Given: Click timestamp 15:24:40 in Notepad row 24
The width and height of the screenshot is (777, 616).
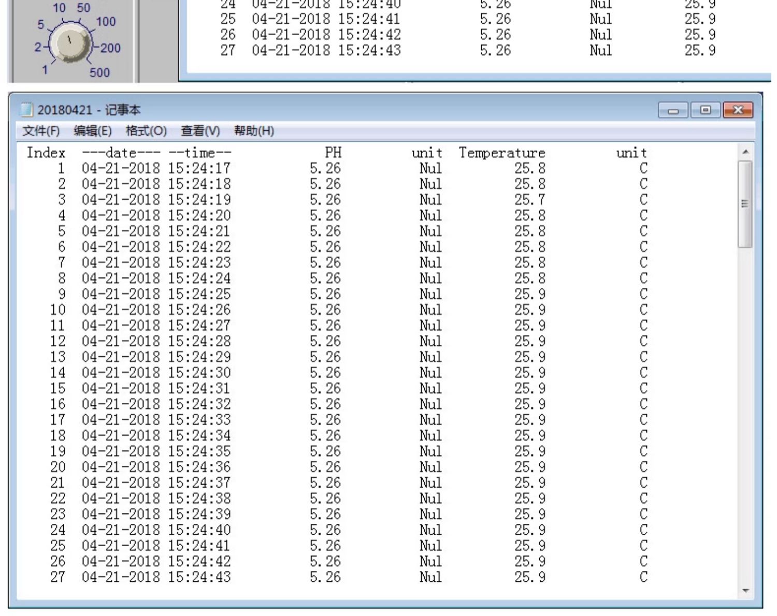Looking at the screenshot, I should pos(199,530).
